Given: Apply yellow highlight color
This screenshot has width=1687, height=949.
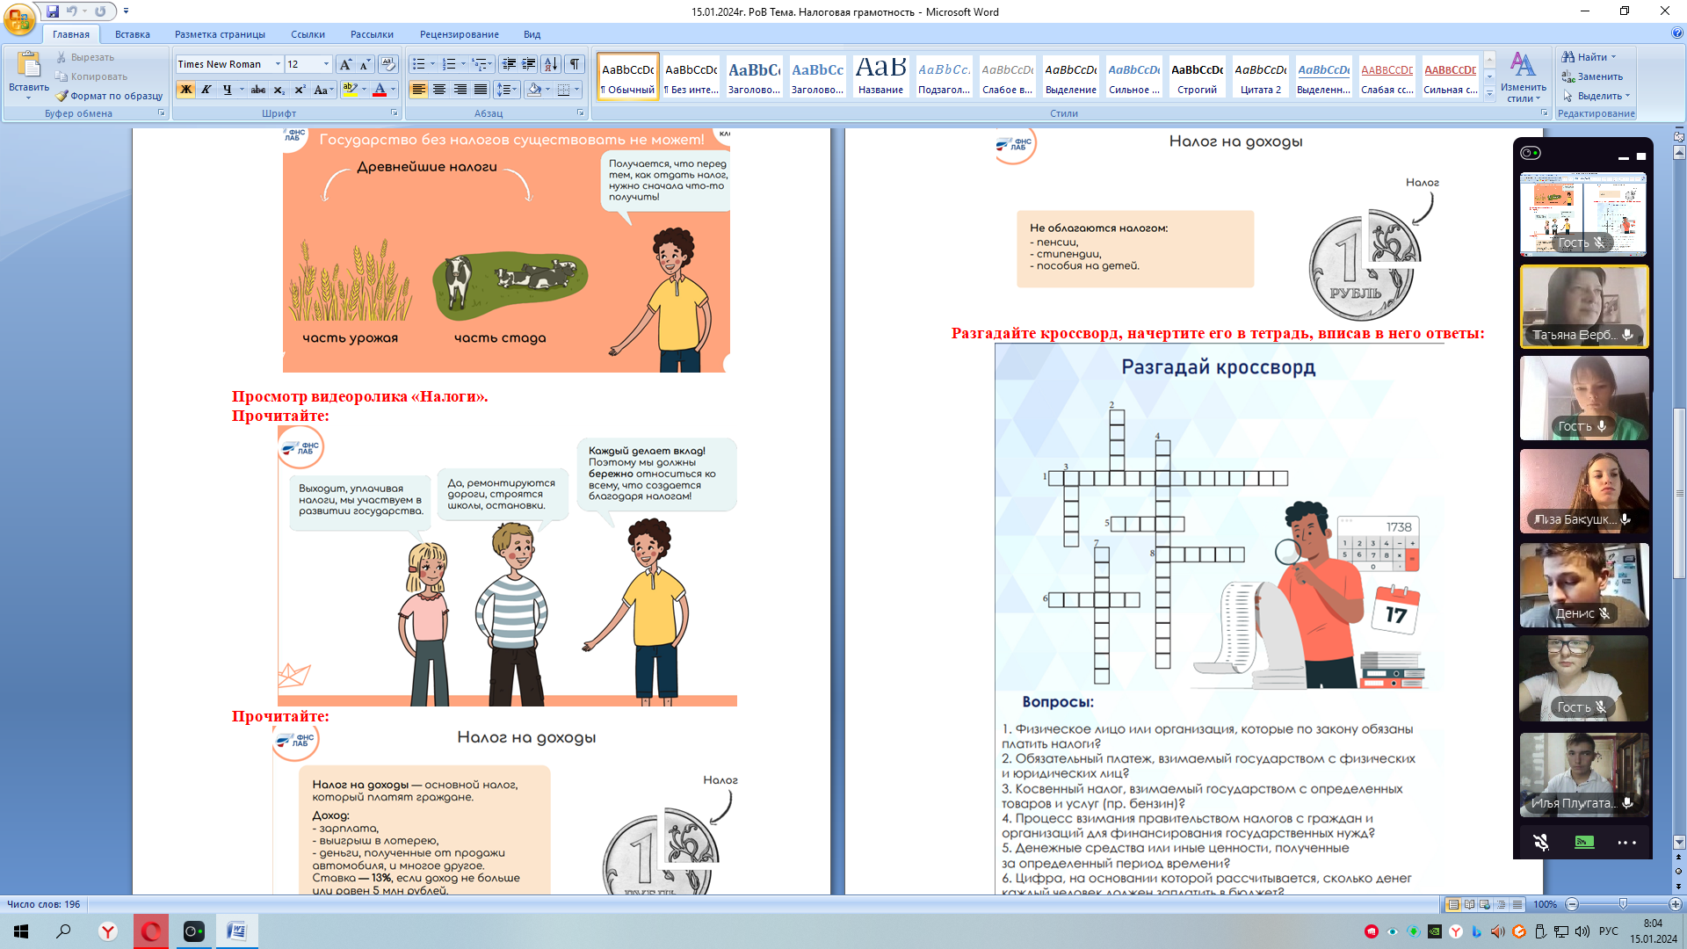Looking at the screenshot, I should pyautogui.click(x=351, y=90).
